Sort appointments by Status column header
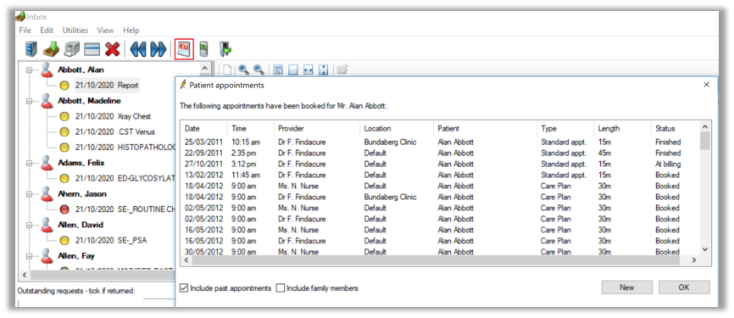Viewport: 734px width, 318px height. click(675, 128)
